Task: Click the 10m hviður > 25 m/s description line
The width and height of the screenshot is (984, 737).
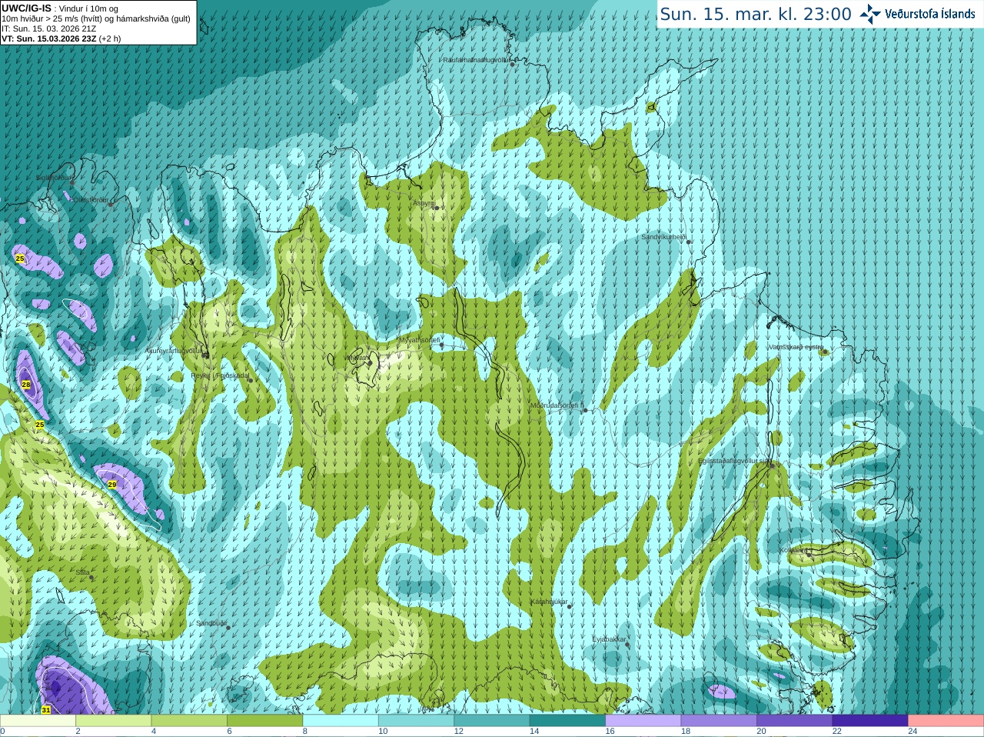Action: click(96, 18)
